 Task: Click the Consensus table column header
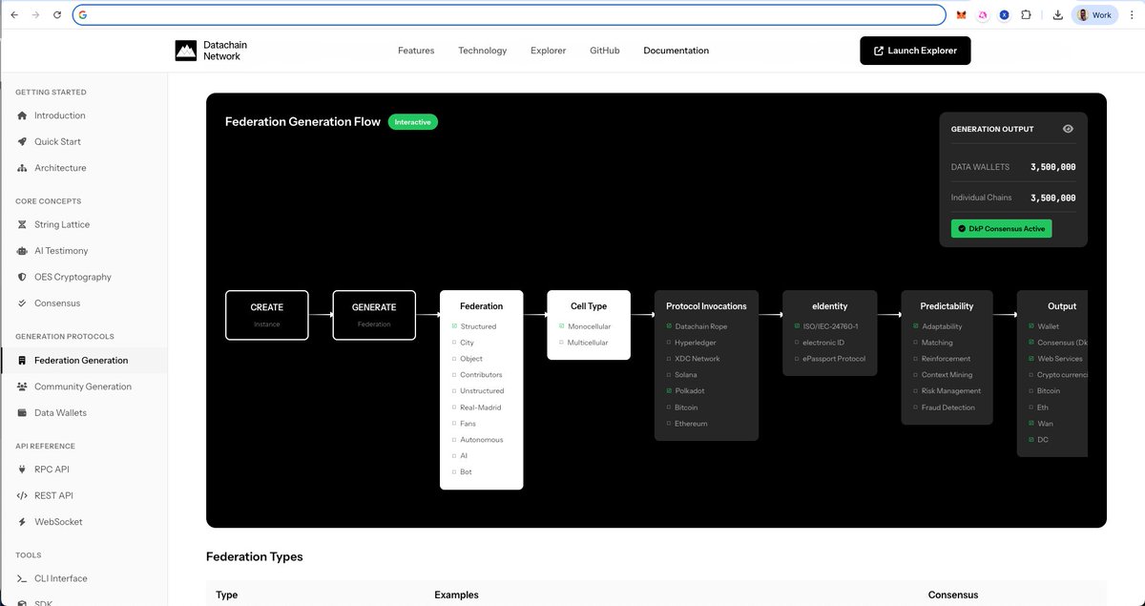point(953,595)
